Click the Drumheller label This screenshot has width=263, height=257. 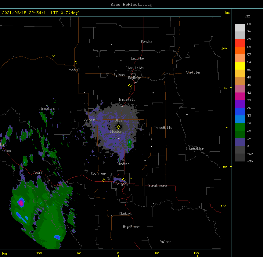[195, 149]
